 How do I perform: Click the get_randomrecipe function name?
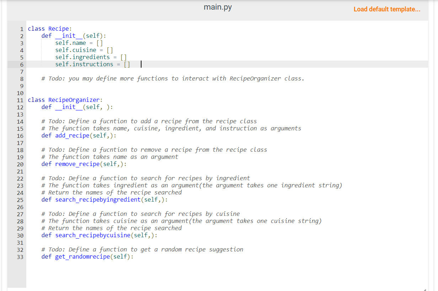(x=82, y=256)
